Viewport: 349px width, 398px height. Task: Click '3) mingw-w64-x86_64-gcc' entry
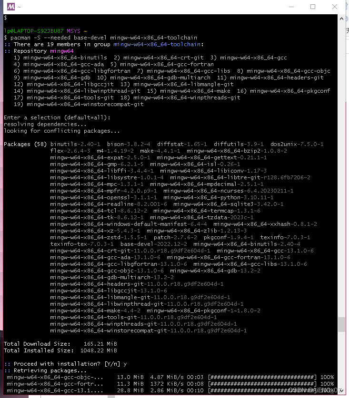pos(249,58)
